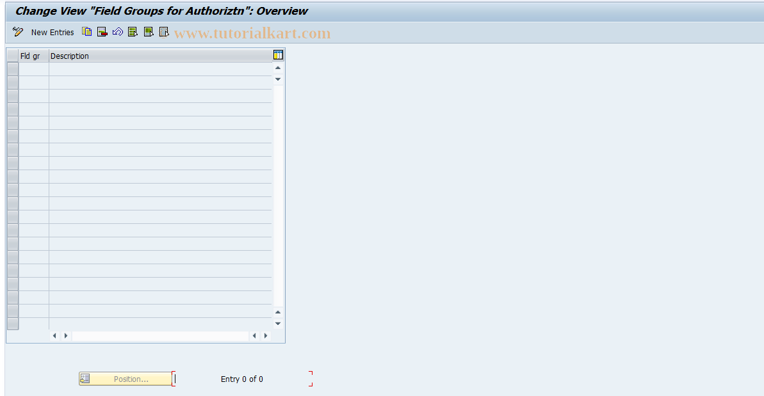The image size is (764, 396).
Task: Click the Copy As icon
Action: [86, 32]
